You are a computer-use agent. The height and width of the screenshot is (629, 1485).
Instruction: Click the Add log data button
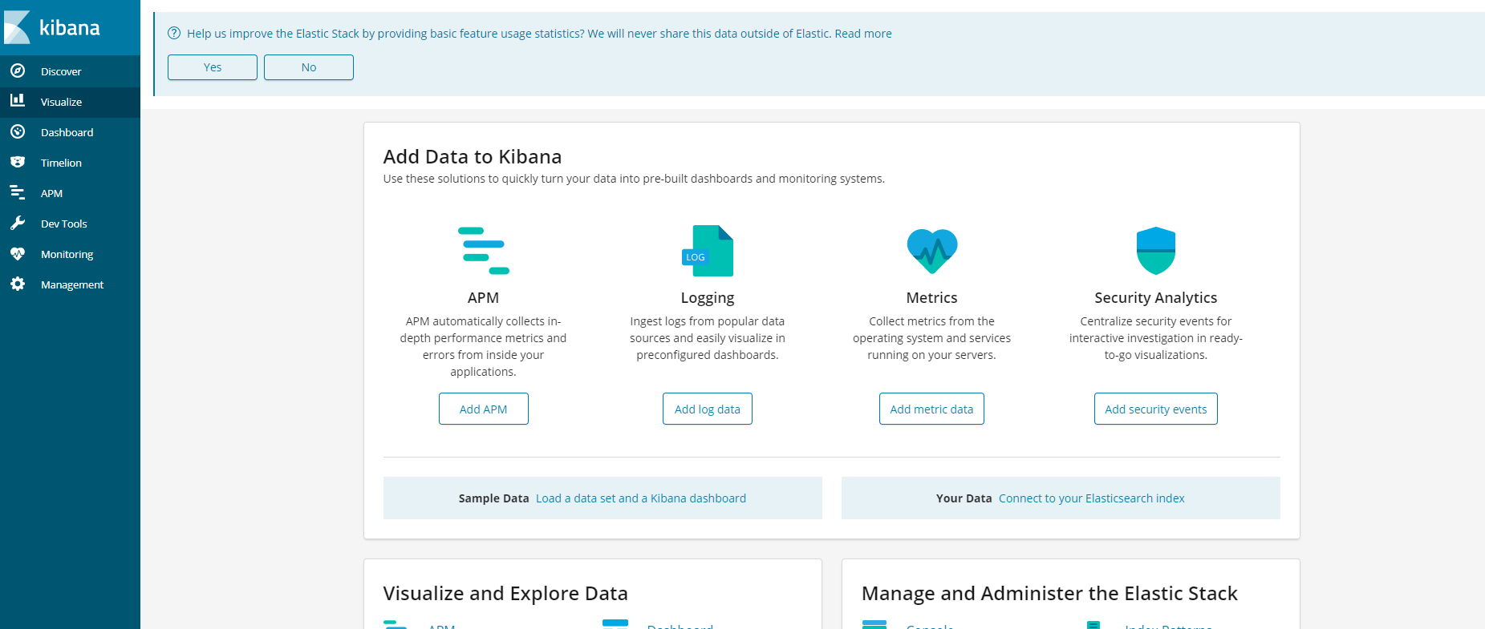tap(708, 409)
